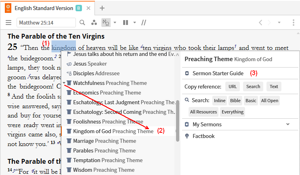
Task: Open Sermon Starter Guide
Action: 218,73
